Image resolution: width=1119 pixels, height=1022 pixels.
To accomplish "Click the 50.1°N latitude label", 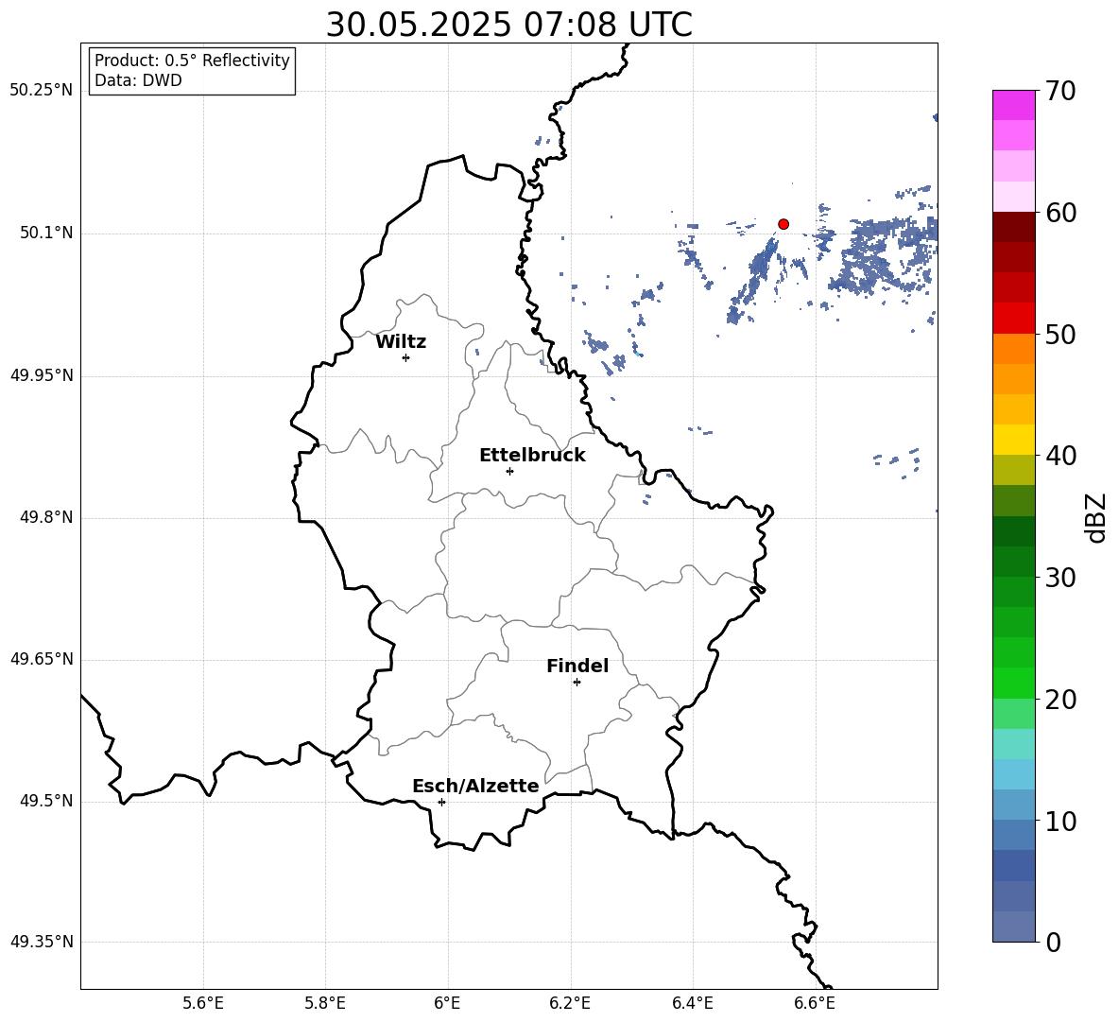I will coord(46,234).
